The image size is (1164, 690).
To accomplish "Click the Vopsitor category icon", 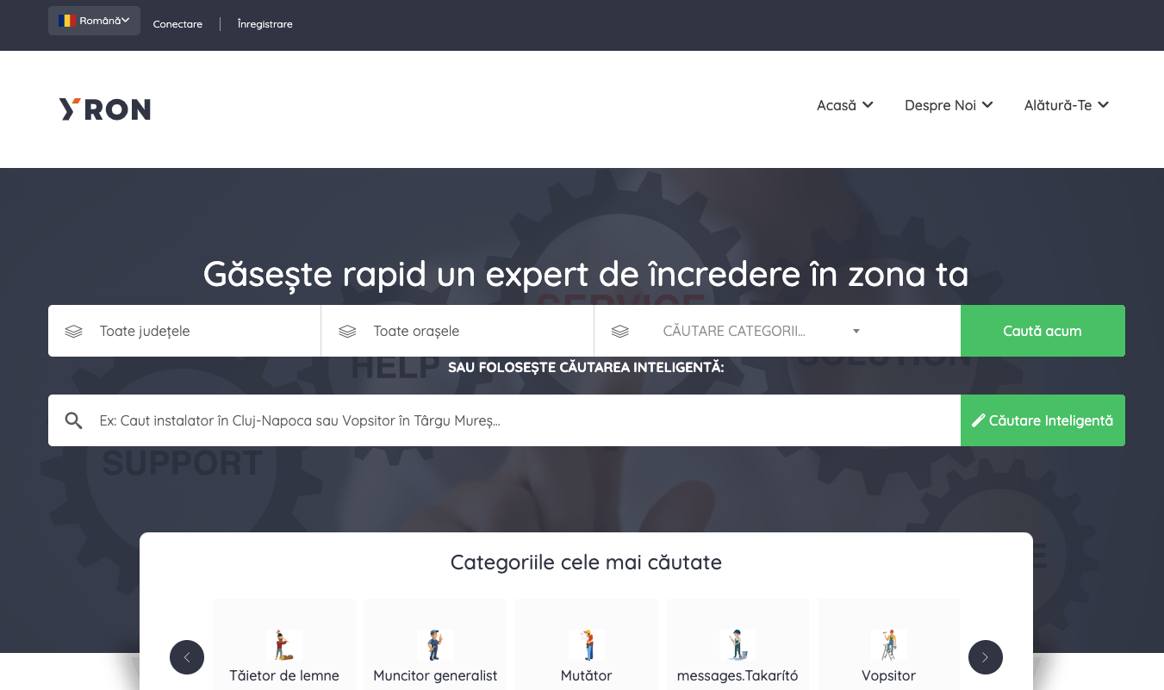I will (888, 644).
